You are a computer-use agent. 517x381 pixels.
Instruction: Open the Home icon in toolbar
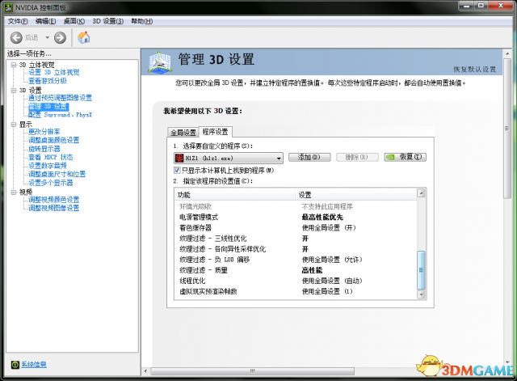(x=84, y=37)
